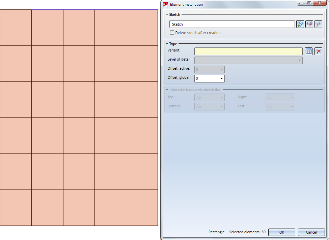329x240 pixels.
Task: Open the Level of detail dropdown
Action: coord(248,60)
